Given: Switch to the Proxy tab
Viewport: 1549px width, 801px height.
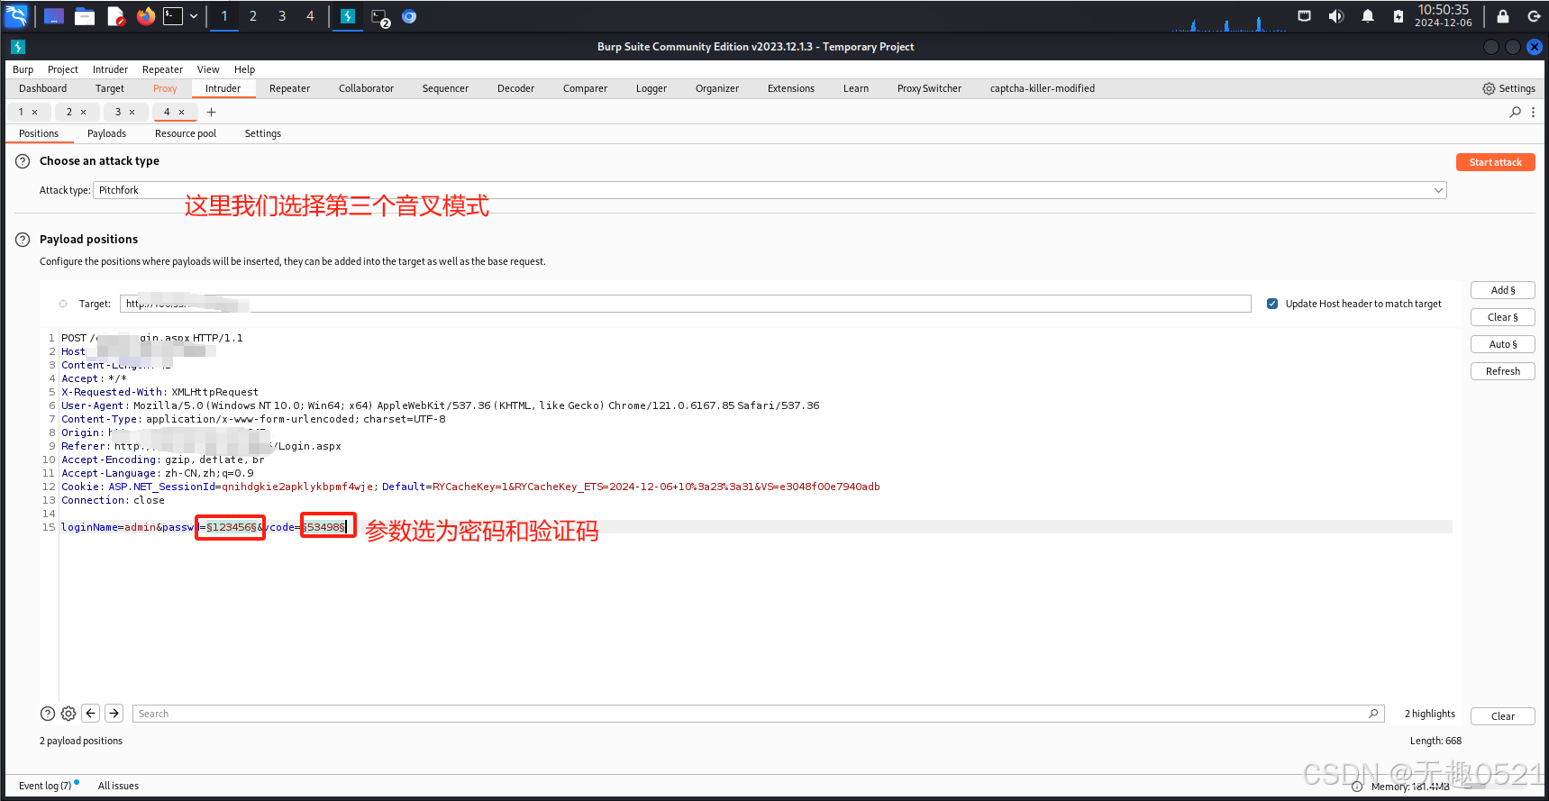Looking at the screenshot, I should click(165, 88).
